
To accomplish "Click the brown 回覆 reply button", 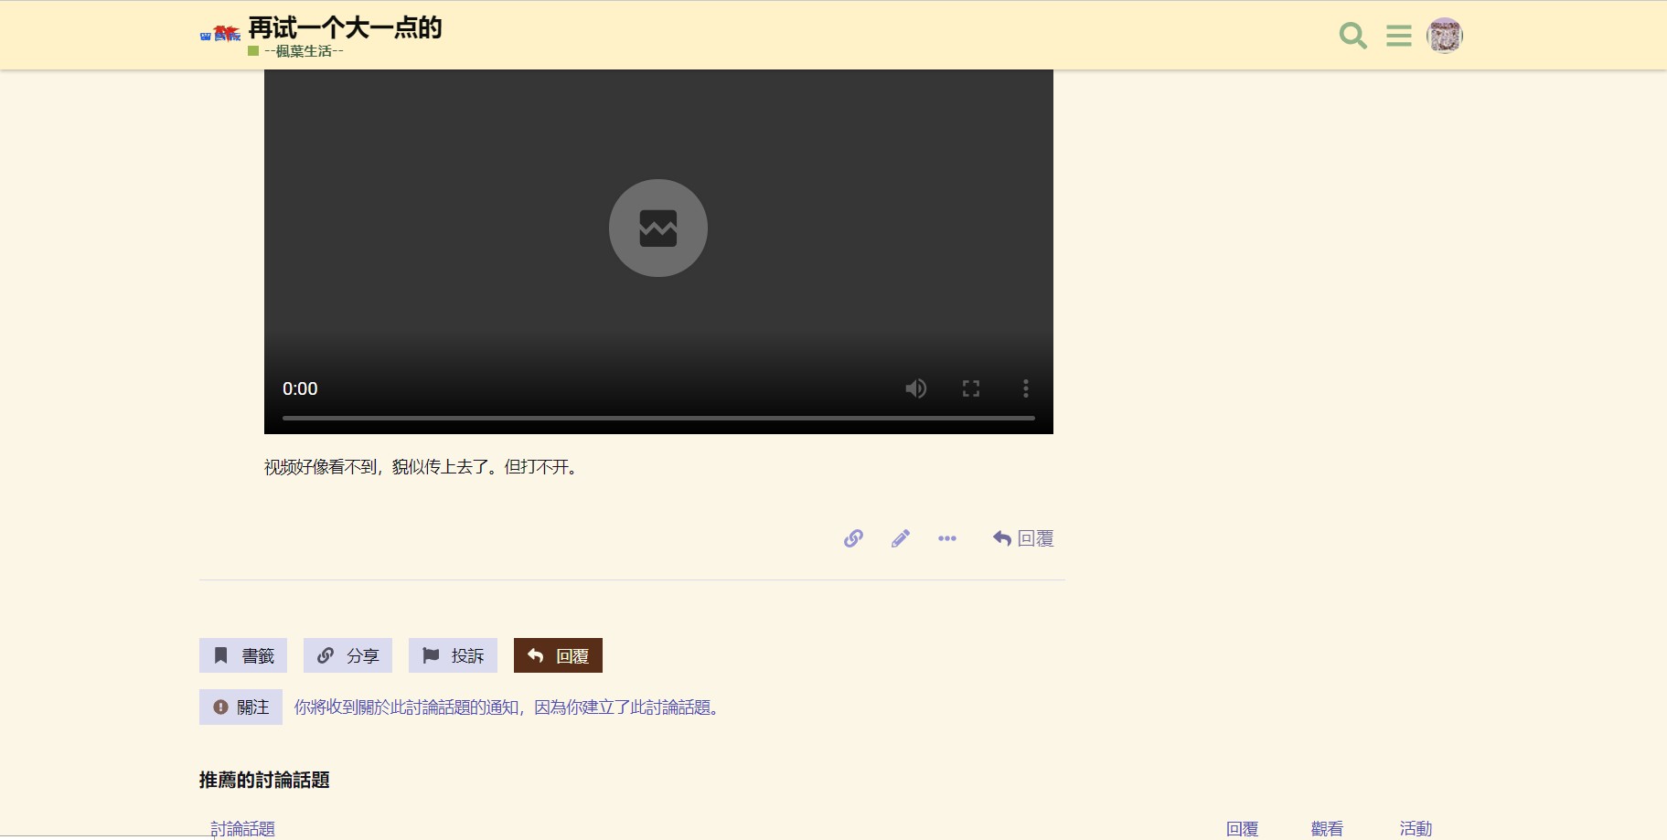I will [x=558, y=655].
